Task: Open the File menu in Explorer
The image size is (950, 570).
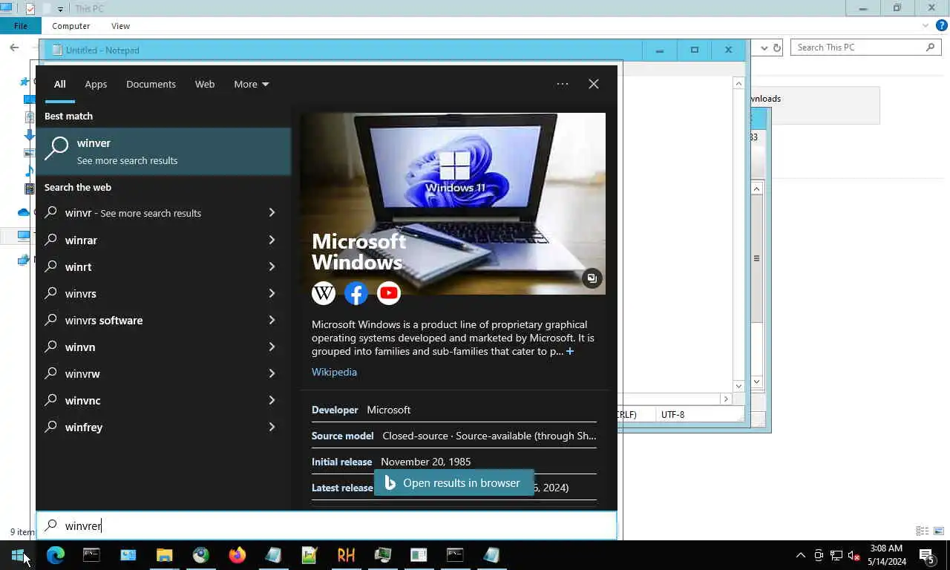Action: (21, 26)
